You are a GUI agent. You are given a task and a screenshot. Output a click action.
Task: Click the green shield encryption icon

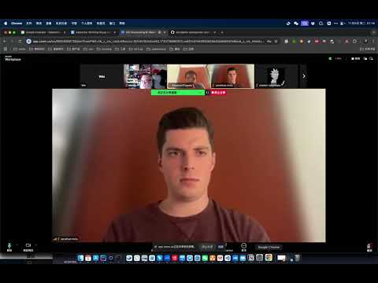pyautogui.click(x=330, y=58)
